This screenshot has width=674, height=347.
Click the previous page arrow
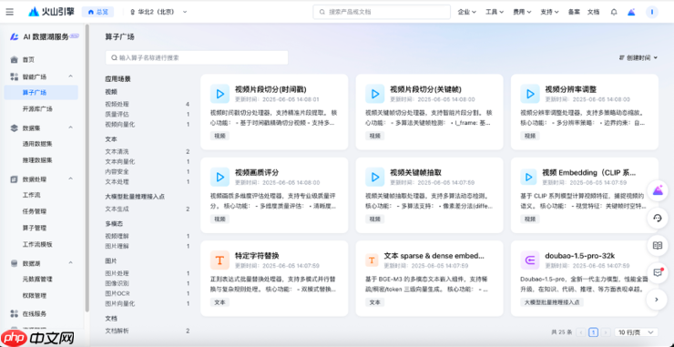tap(581, 332)
